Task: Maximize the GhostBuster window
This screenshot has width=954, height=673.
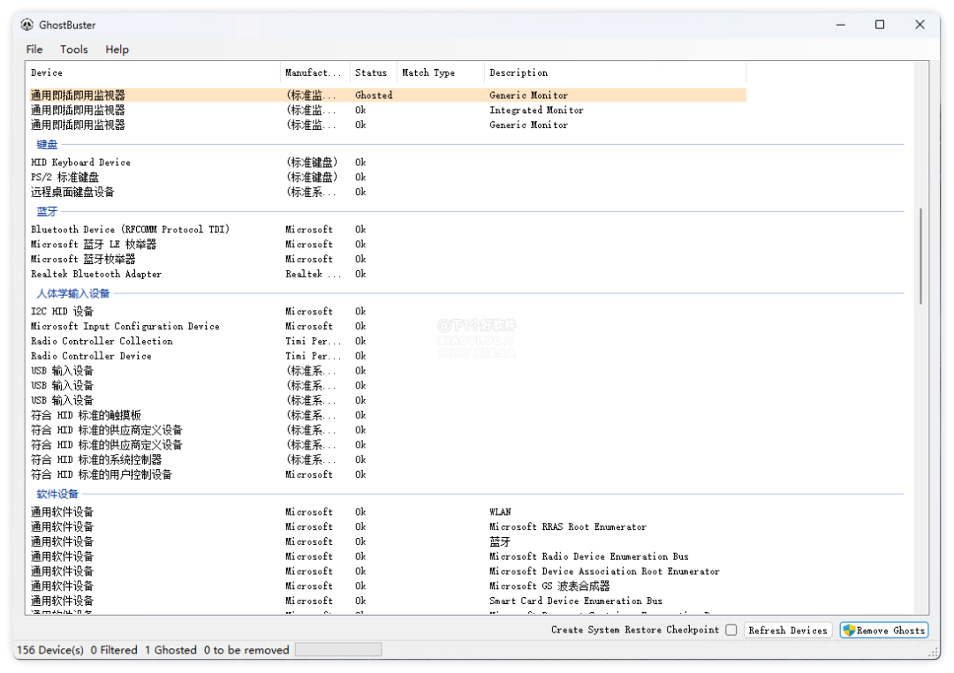Action: [x=880, y=25]
